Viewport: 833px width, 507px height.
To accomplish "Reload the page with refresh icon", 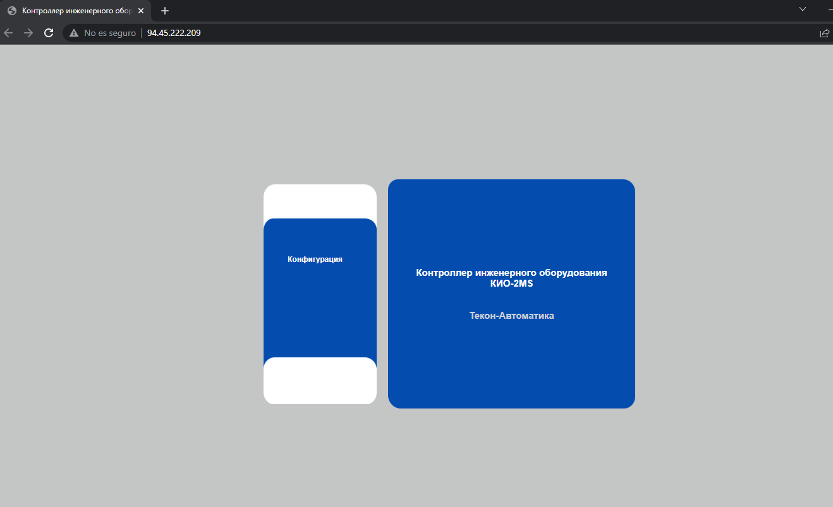I will pos(48,33).
